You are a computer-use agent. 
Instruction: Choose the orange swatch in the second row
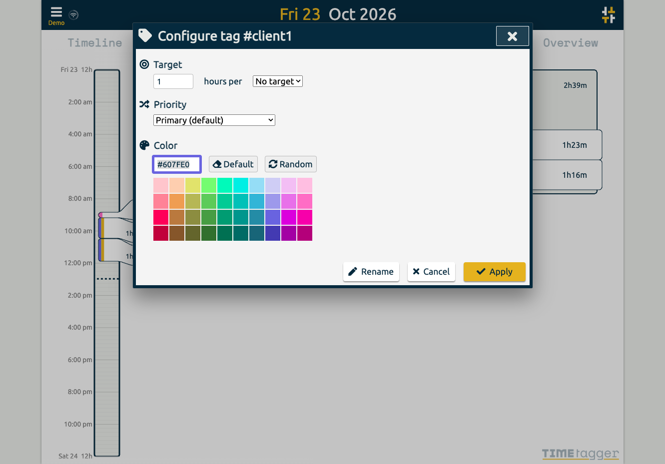click(177, 201)
